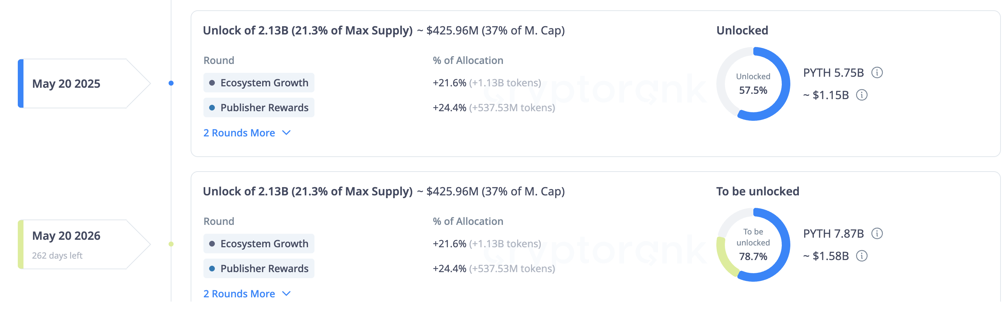
Task: Click Publisher Rewards tag in first unlock card
Action: click(x=259, y=108)
